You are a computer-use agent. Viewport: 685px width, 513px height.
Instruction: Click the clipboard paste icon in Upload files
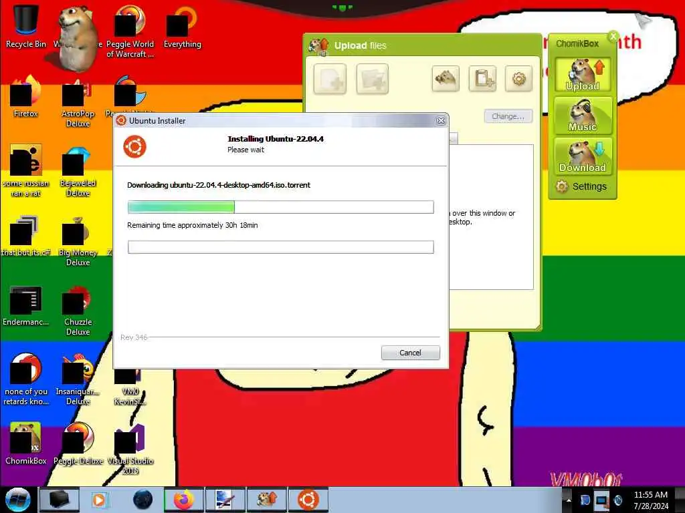pos(482,79)
